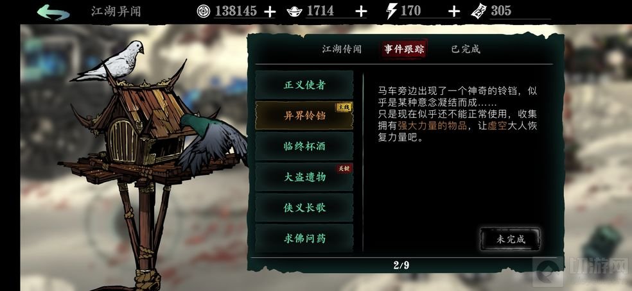Tap the silver ingot currency icon
632x291 pixels.
(x=295, y=12)
